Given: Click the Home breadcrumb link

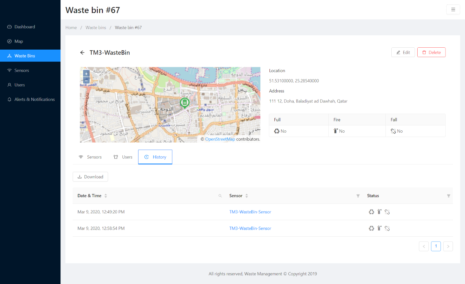Looking at the screenshot, I should [x=71, y=28].
